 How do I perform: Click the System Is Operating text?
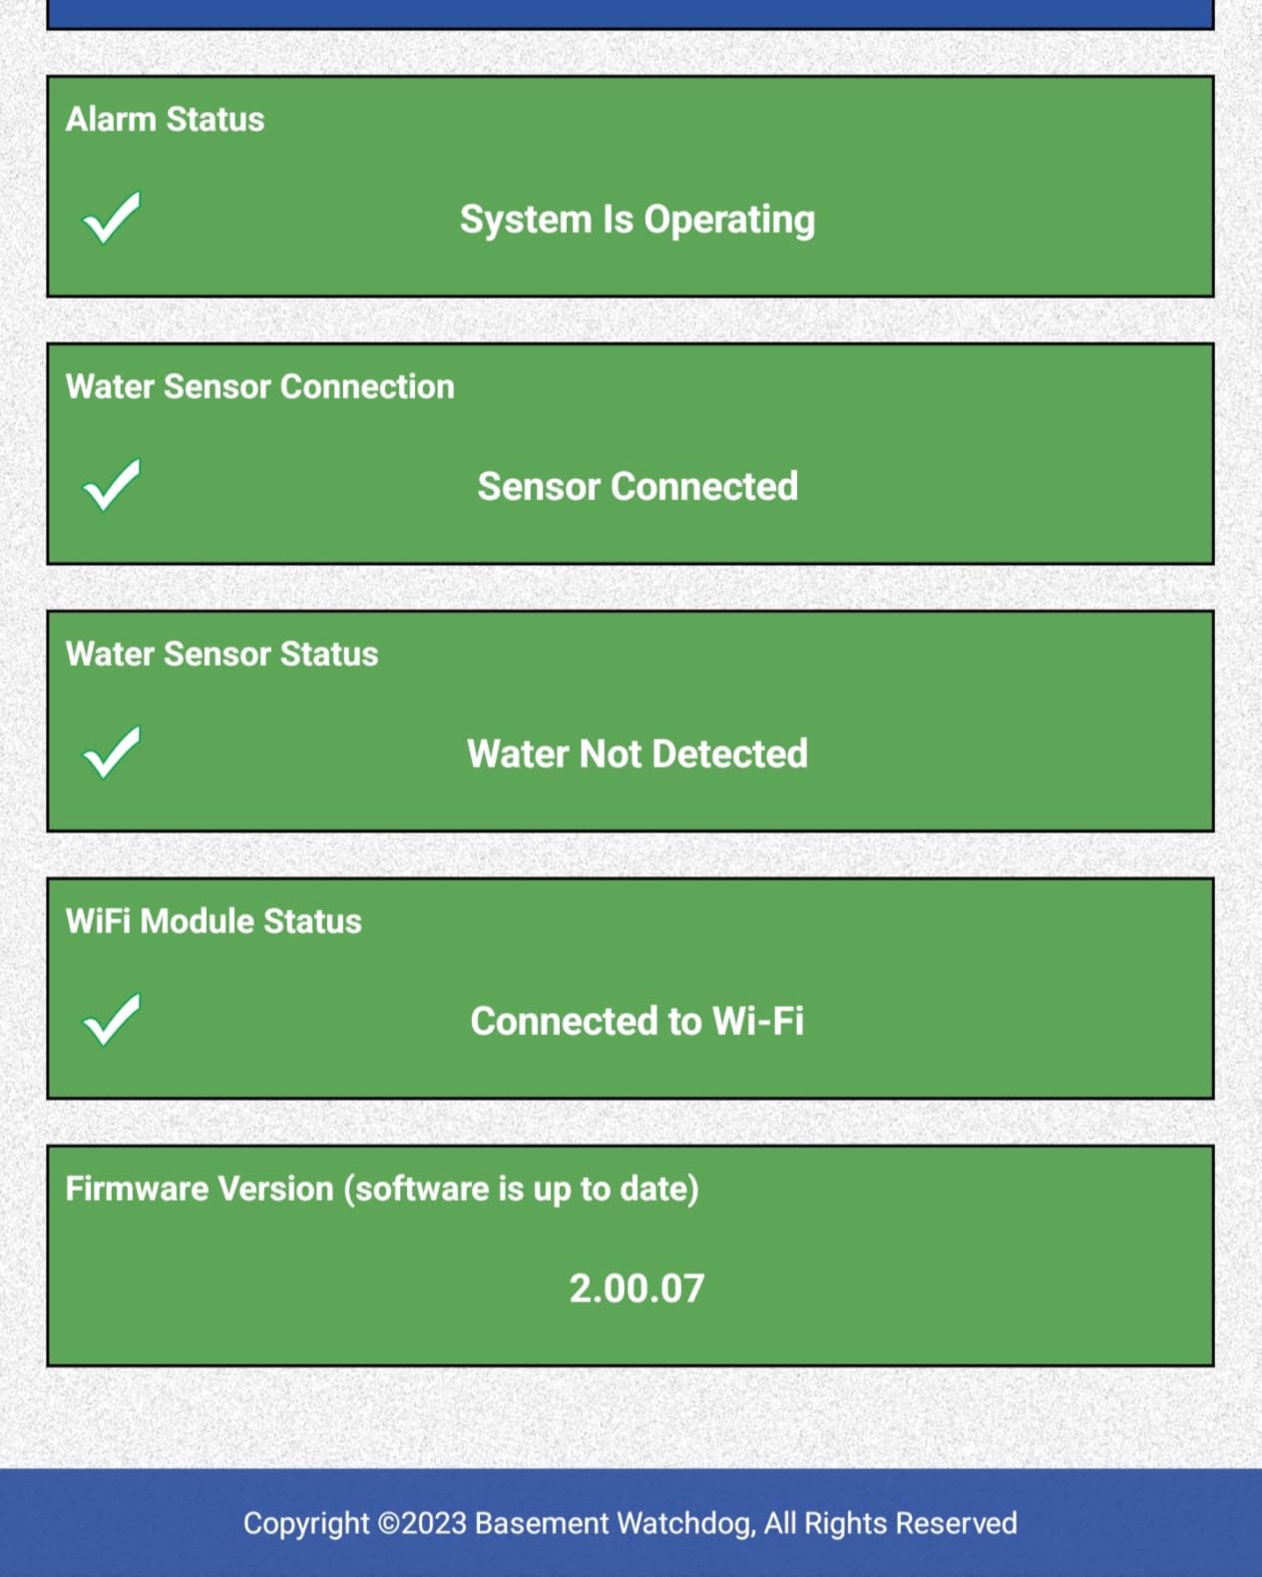coord(636,218)
